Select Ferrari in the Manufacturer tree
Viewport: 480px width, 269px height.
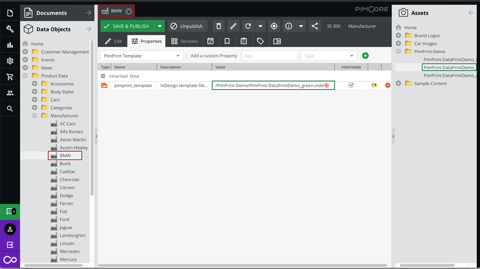[67, 204]
